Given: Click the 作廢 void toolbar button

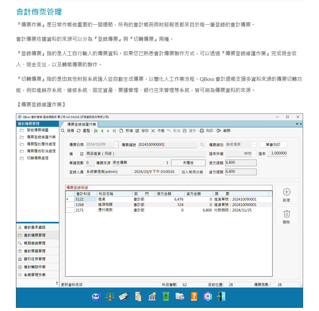Looking at the screenshot, I should (158, 131).
